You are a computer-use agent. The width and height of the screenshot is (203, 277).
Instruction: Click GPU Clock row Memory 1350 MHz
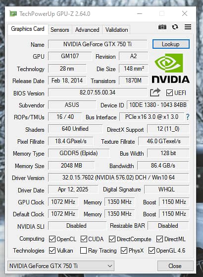point(120,202)
